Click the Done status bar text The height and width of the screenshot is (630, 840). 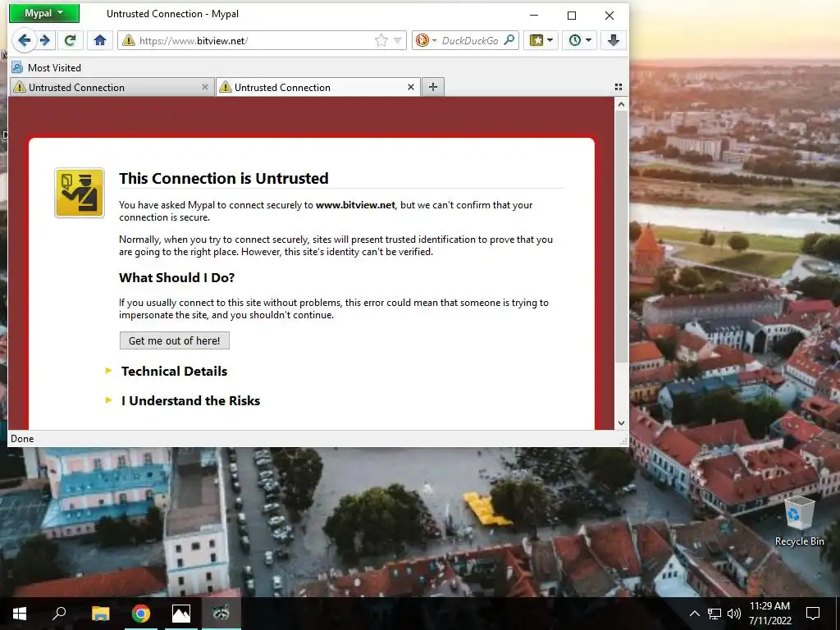22,439
